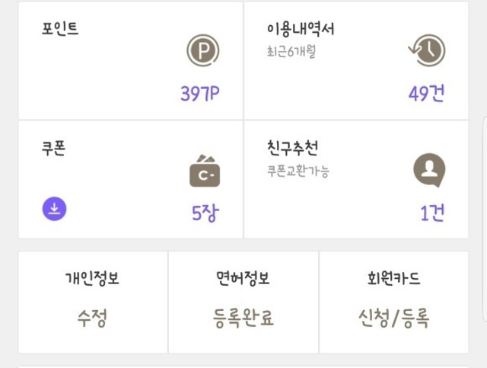Select the 회원카드 section heading
The width and height of the screenshot is (487, 368).
(393, 278)
